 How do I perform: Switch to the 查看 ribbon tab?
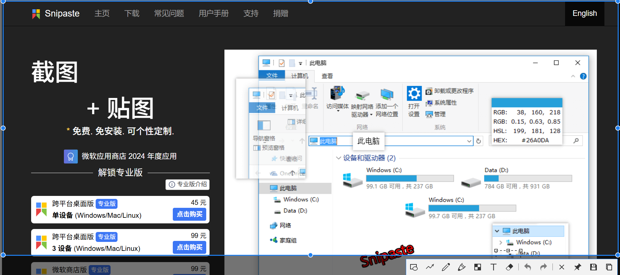[327, 76]
